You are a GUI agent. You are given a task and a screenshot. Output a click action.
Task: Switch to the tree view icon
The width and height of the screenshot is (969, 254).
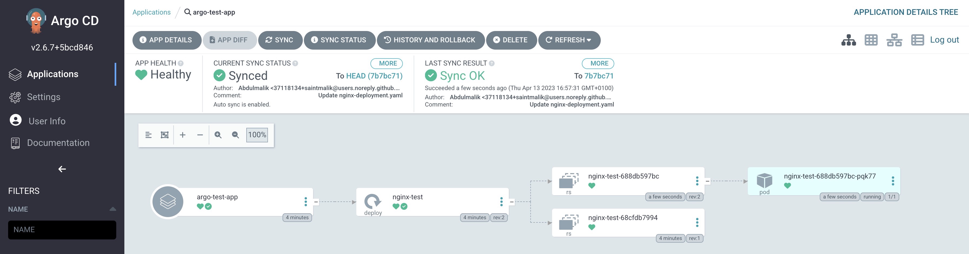click(x=848, y=40)
